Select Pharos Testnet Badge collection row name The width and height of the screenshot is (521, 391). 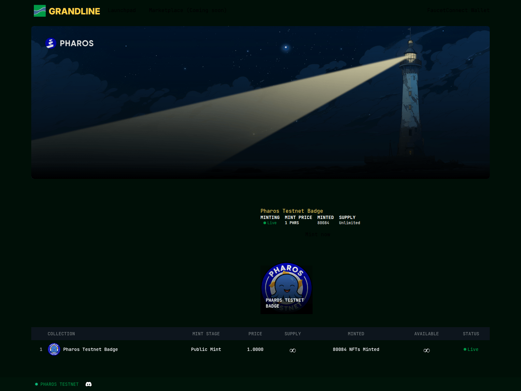click(x=90, y=349)
